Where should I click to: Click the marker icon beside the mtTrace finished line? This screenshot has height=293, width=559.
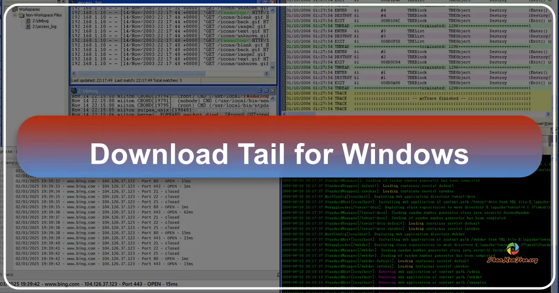[x=283, y=99]
